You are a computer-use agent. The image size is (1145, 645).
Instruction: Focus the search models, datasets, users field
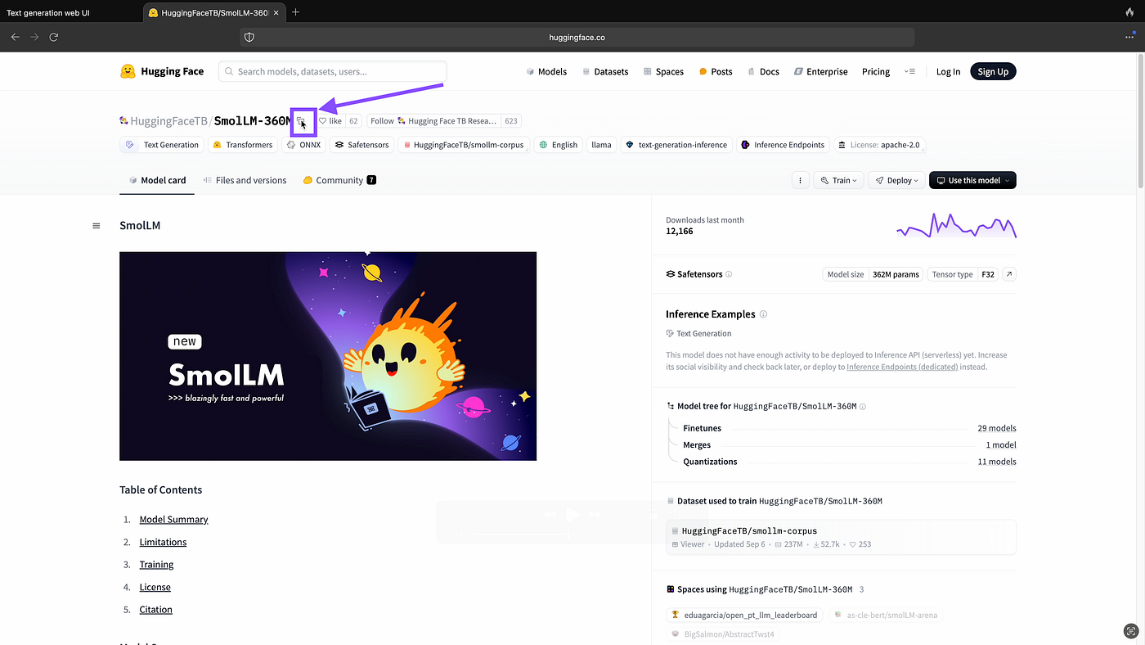click(x=333, y=72)
